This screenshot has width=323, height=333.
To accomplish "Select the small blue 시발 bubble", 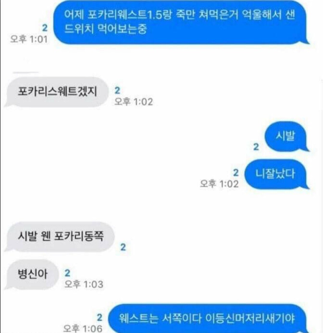I will 287,136.
